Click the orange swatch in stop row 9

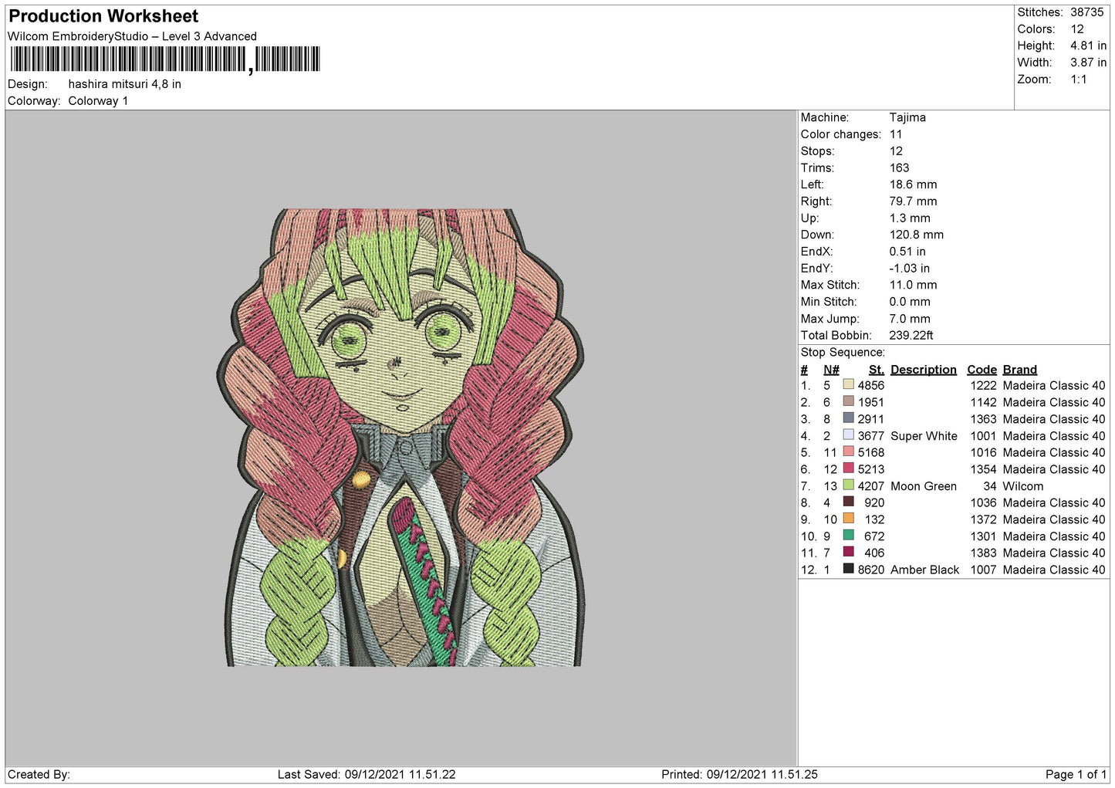coord(849,519)
